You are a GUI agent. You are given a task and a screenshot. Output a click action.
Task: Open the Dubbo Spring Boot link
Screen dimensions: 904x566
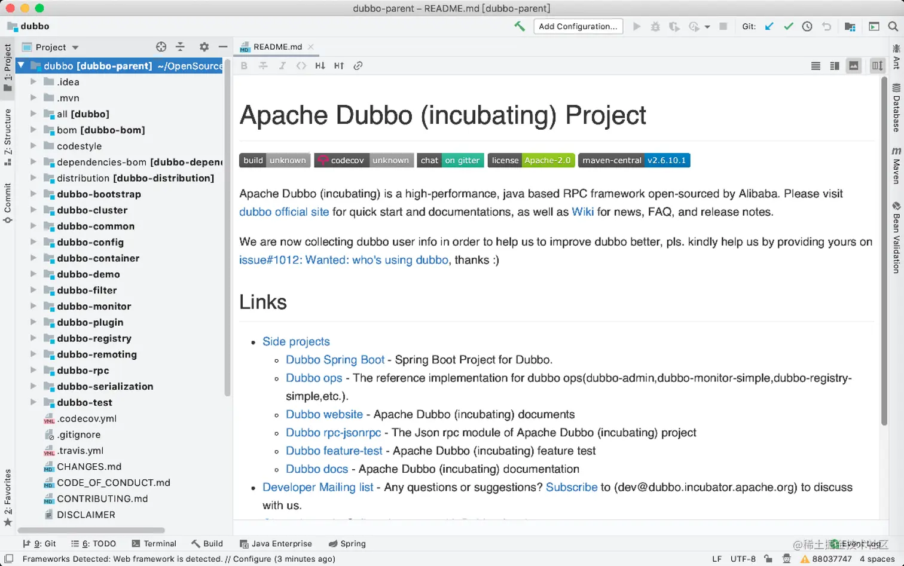pyautogui.click(x=335, y=360)
